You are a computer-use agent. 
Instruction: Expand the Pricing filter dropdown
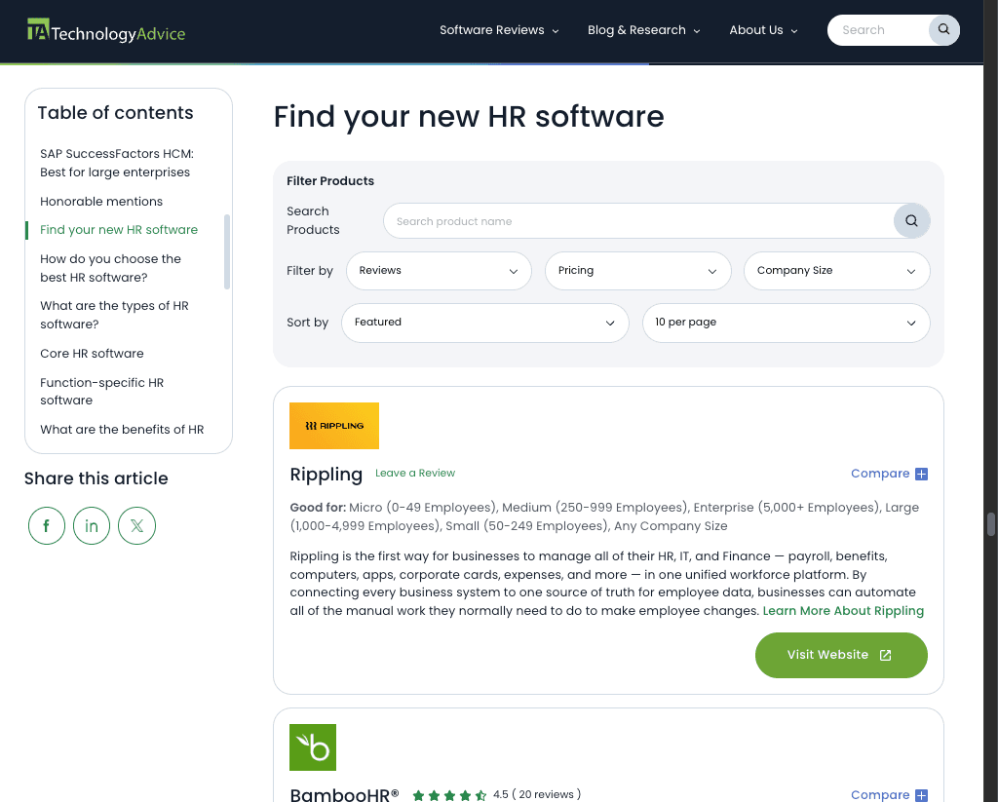[x=637, y=271]
